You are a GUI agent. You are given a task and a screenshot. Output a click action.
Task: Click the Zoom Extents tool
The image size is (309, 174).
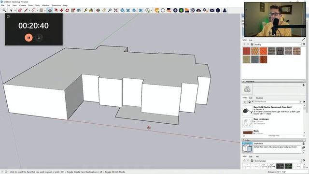coord(116,10)
